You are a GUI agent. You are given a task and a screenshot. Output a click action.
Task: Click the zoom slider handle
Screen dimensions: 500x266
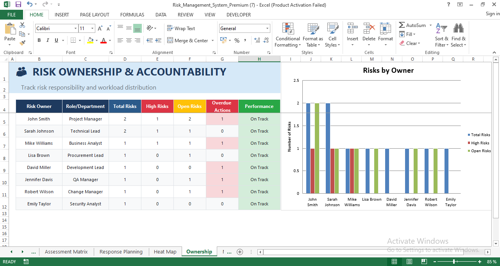point(454,261)
